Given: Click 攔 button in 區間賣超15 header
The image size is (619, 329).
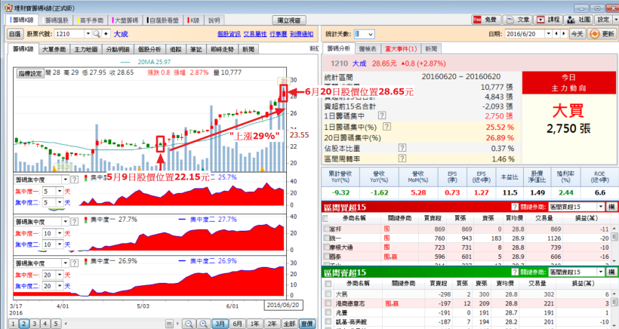Looking at the screenshot, I should click(611, 272).
